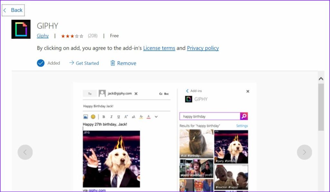Toggle underline formatting

tap(119, 117)
